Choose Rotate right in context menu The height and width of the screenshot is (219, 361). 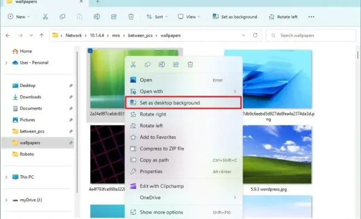point(183,114)
